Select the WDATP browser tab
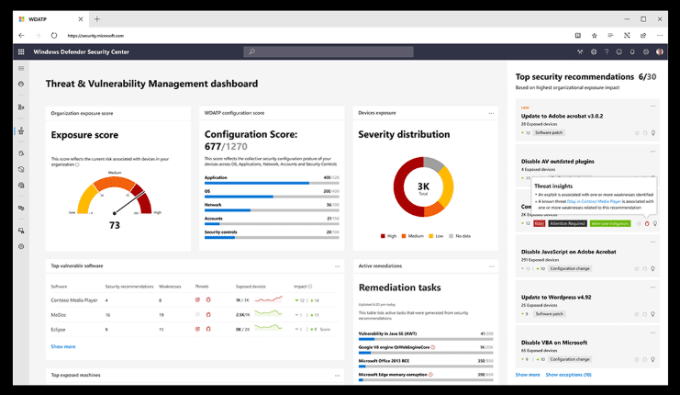 (x=50, y=19)
